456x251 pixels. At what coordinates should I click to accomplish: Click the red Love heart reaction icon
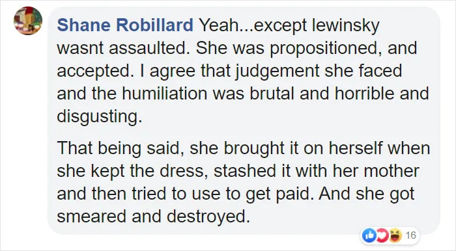click(x=382, y=235)
